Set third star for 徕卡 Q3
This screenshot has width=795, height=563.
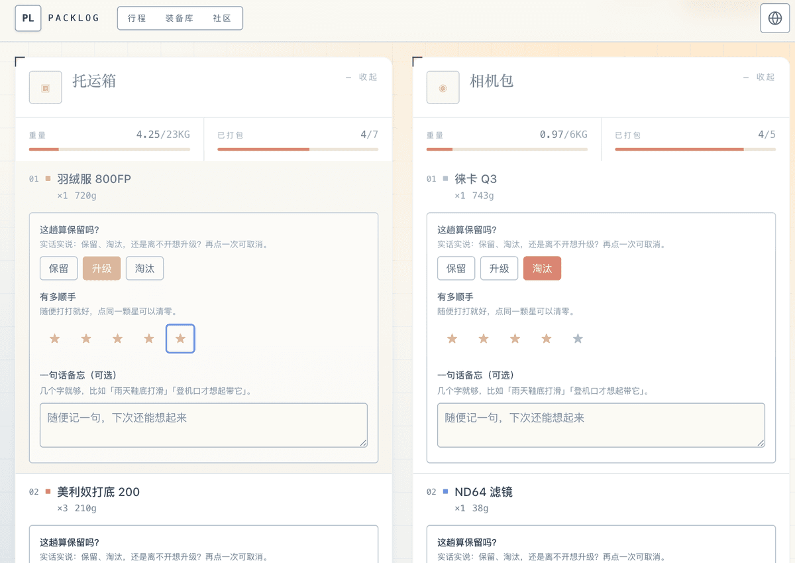click(515, 339)
